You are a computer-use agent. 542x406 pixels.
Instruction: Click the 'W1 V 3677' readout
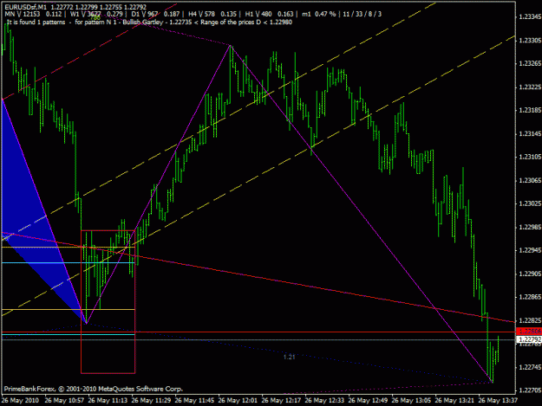85,14
